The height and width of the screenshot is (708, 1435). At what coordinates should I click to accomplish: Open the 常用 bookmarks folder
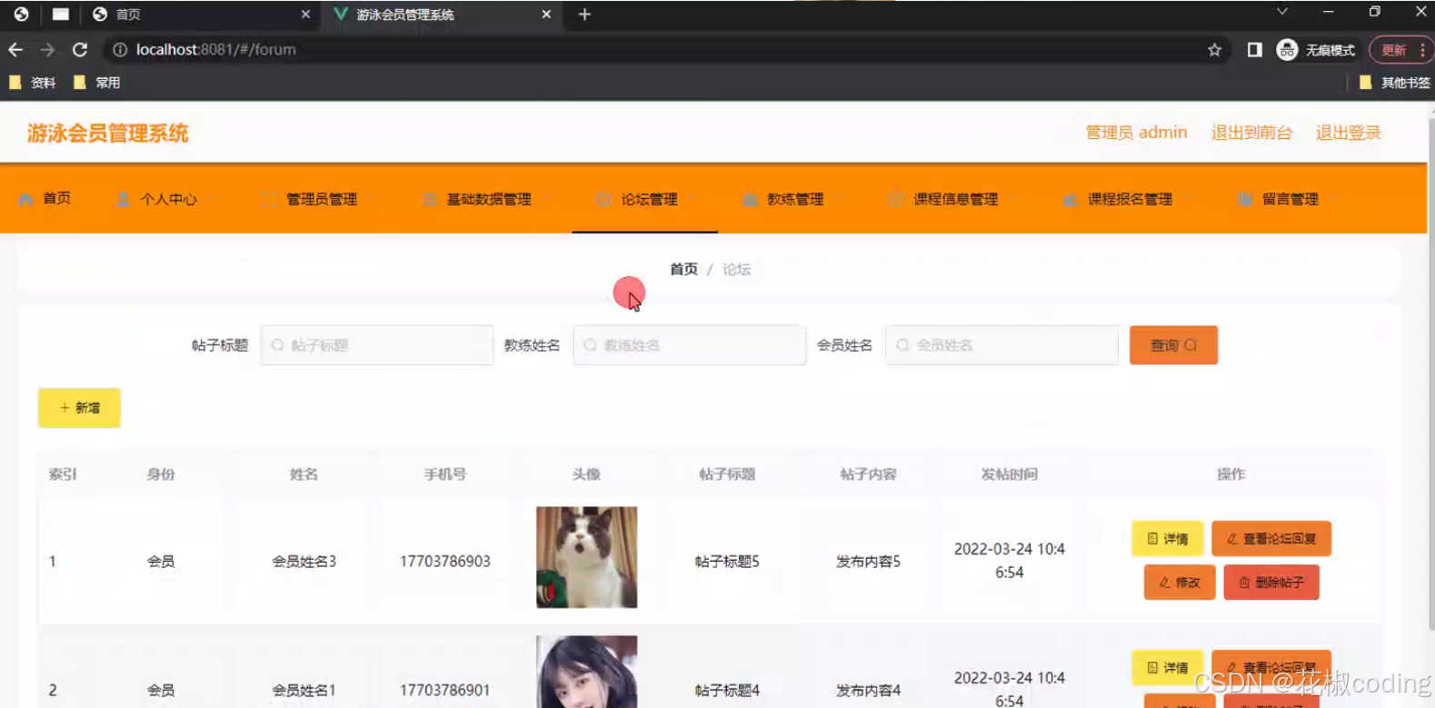pyautogui.click(x=97, y=83)
